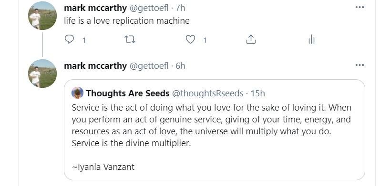Click the retweet icon on first tweet
This screenshot has height=186, width=380.
[130, 39]
